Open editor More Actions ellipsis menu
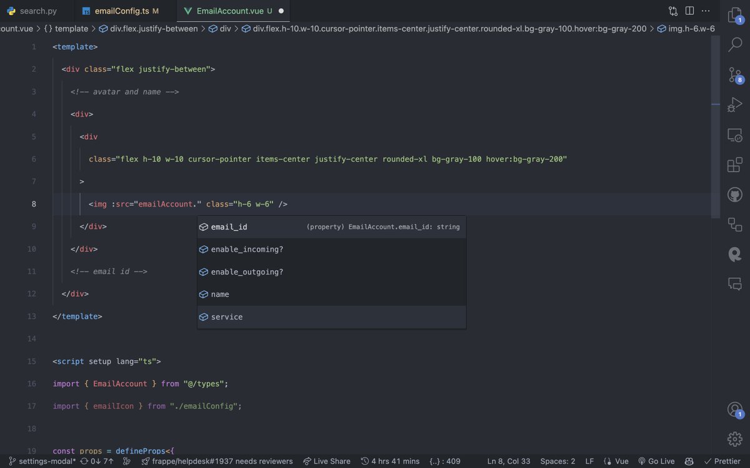 tap(706, 11)
